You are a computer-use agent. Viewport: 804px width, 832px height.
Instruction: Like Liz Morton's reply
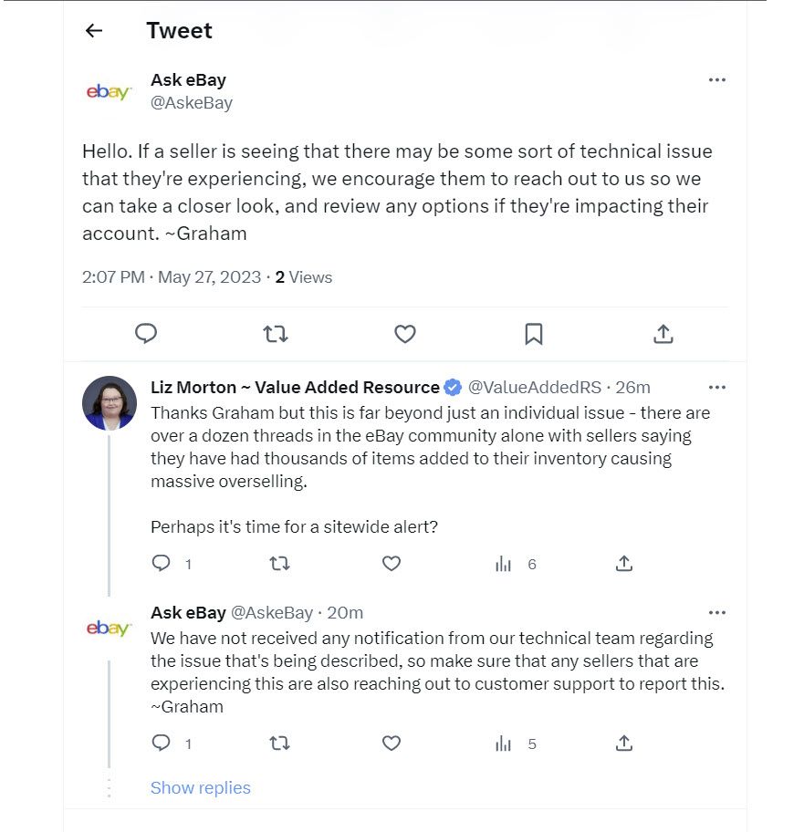point(392,563)
